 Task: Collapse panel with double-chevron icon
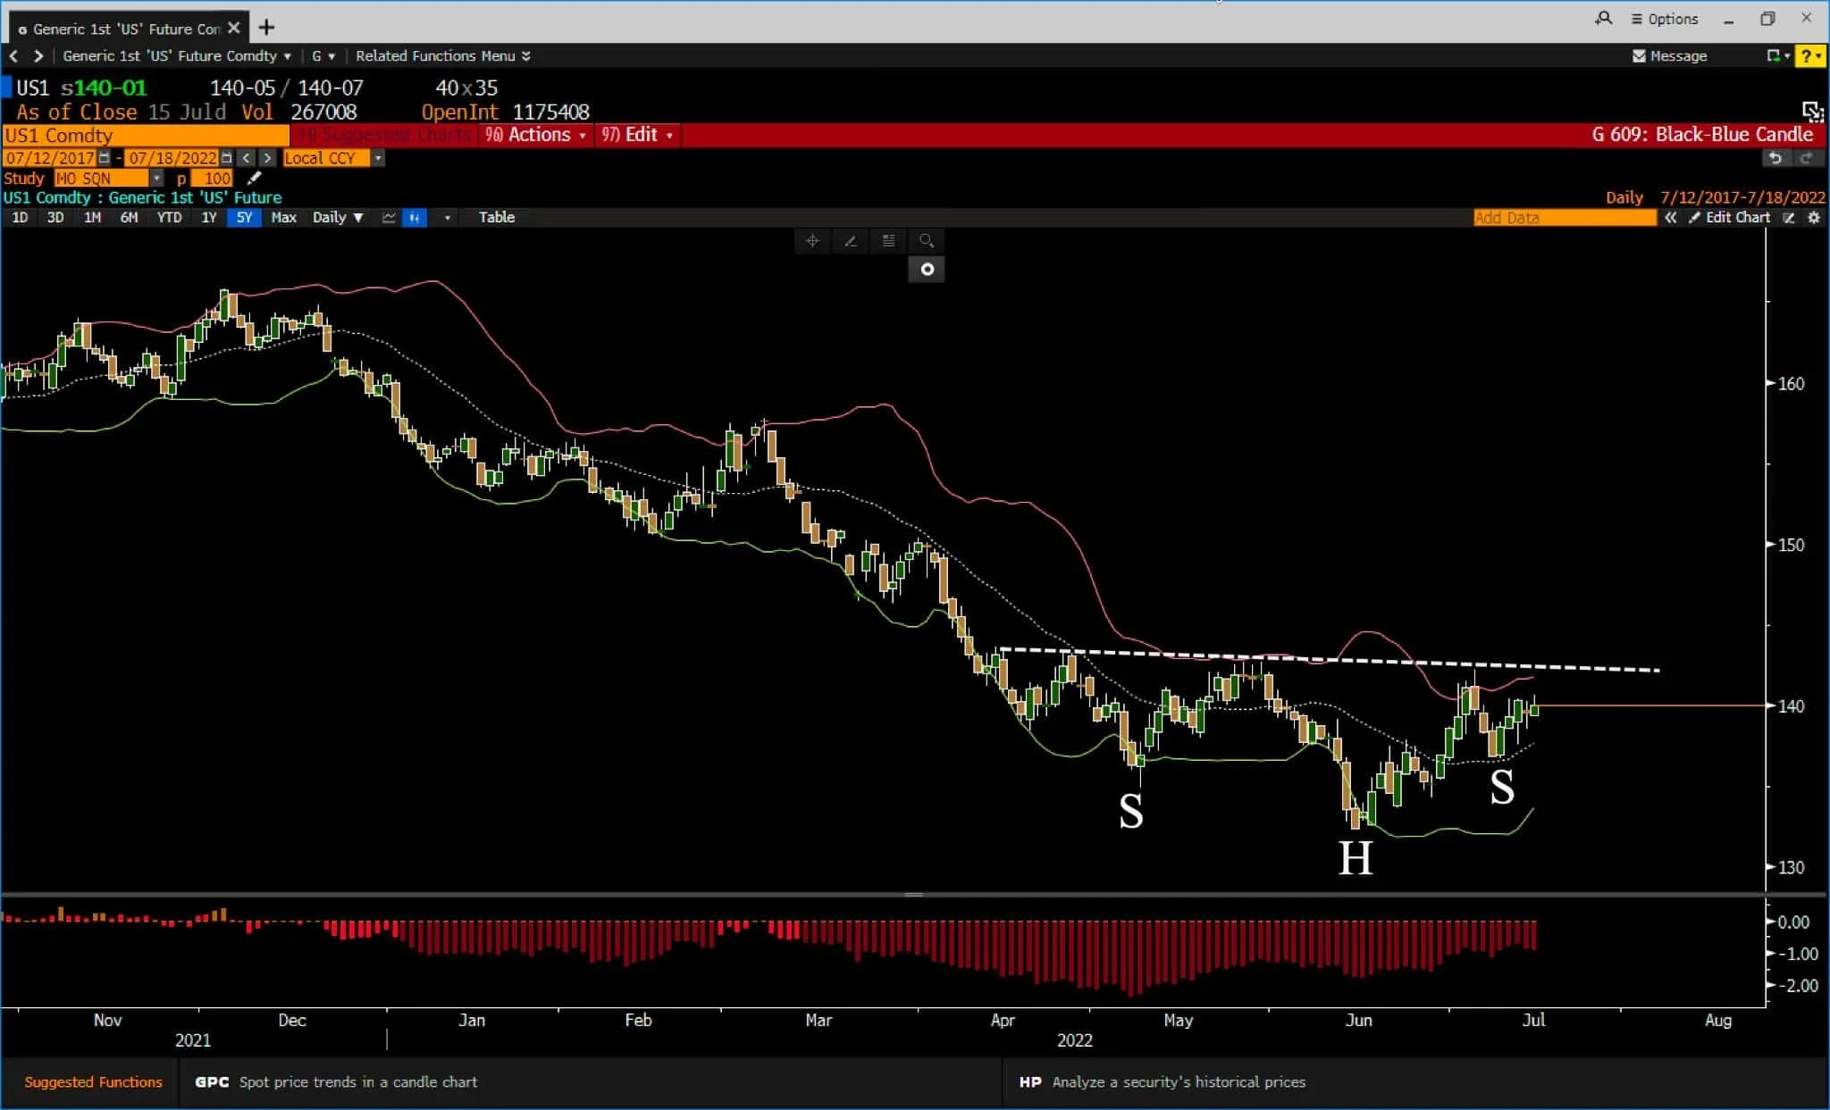pos(1670,218)
